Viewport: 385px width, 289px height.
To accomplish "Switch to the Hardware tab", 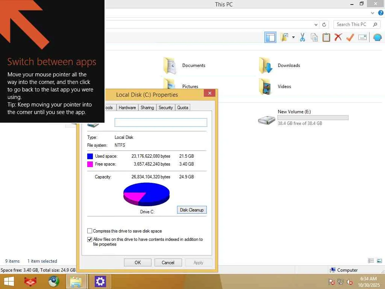I will 127,107.
